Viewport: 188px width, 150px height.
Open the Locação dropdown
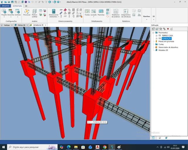(x=93, y=13)
